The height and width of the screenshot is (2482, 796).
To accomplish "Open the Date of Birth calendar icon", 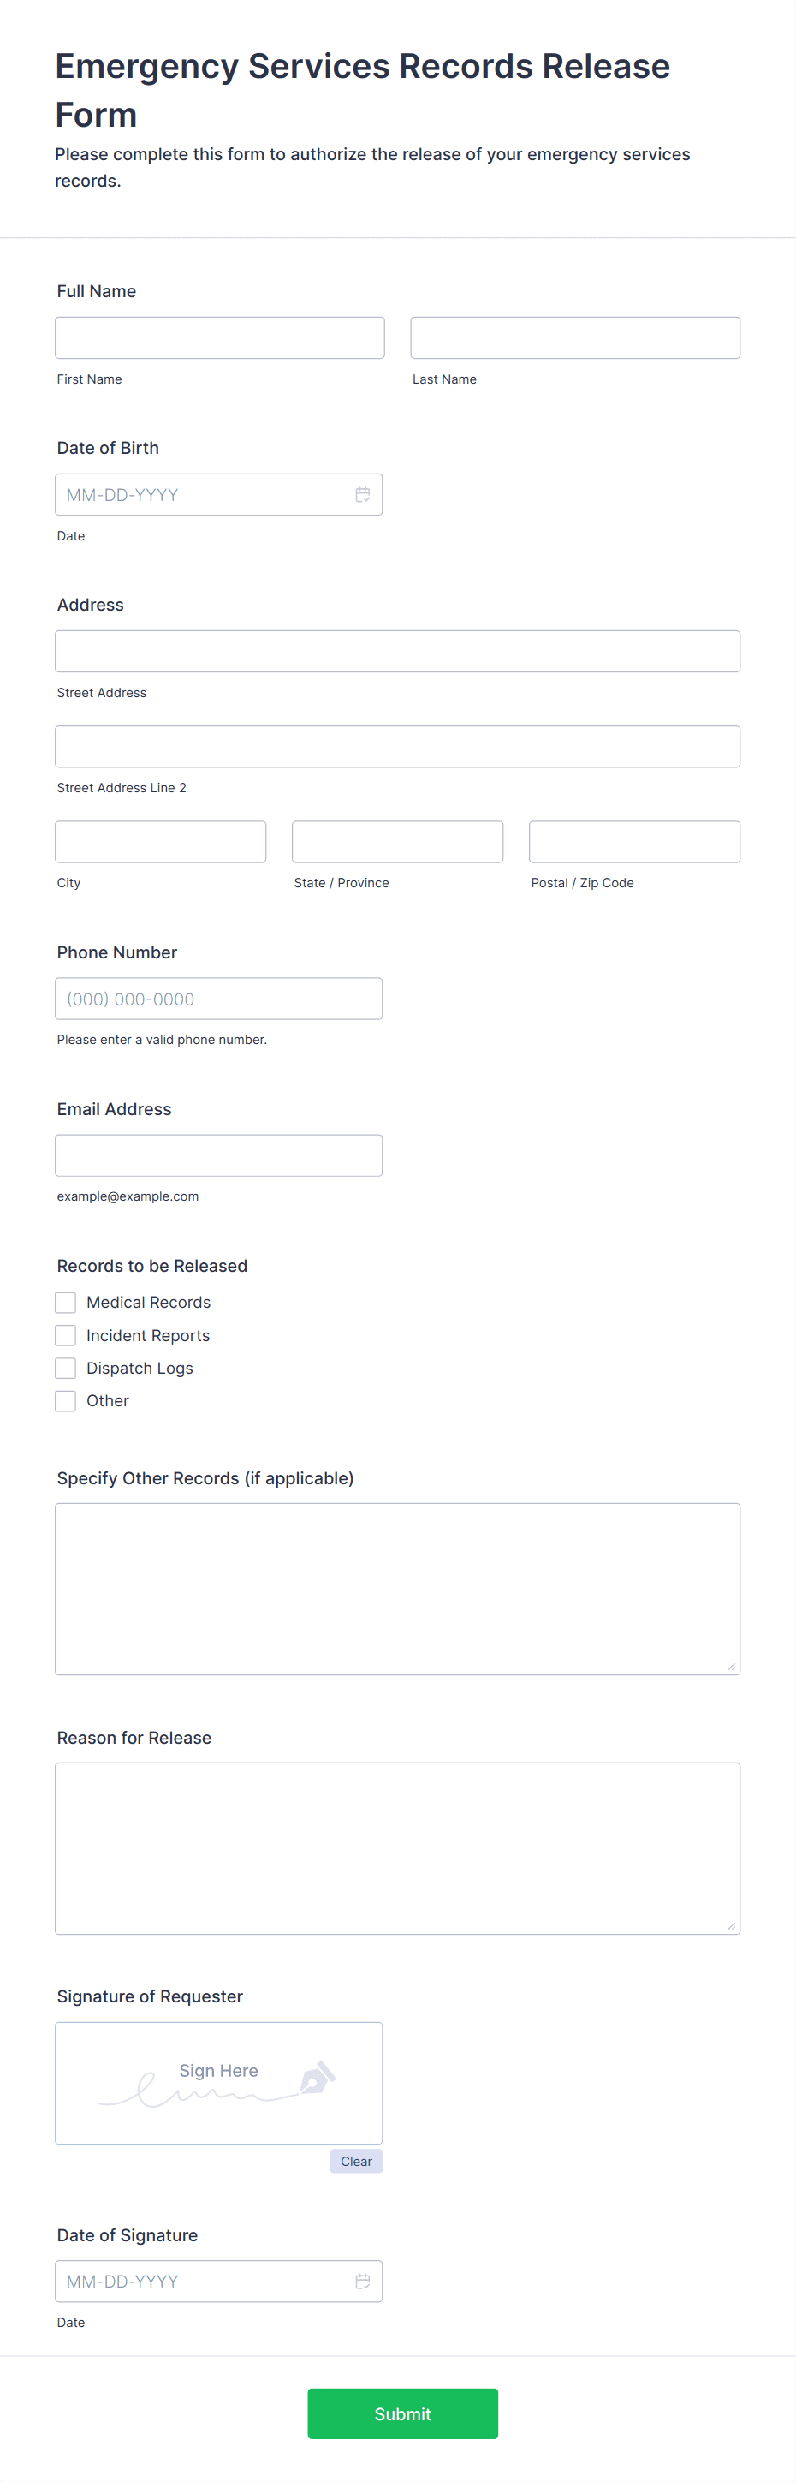I will coord(363,494).
